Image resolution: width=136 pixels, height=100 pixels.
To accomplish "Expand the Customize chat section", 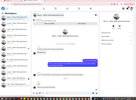I will click(x=116, y=33).
